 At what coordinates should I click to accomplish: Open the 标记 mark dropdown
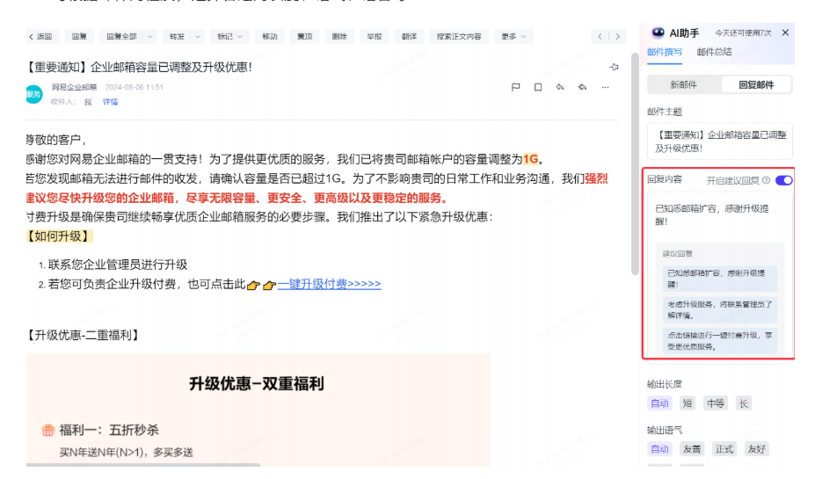tap(229, 36)
